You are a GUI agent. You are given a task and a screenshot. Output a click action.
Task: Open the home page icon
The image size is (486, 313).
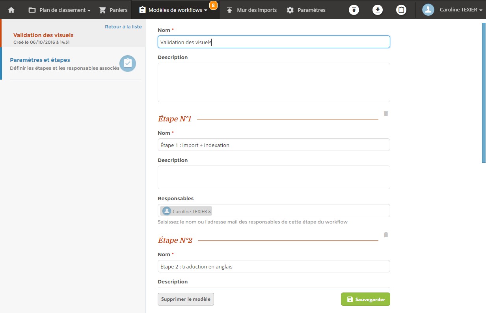coord(11,9)
